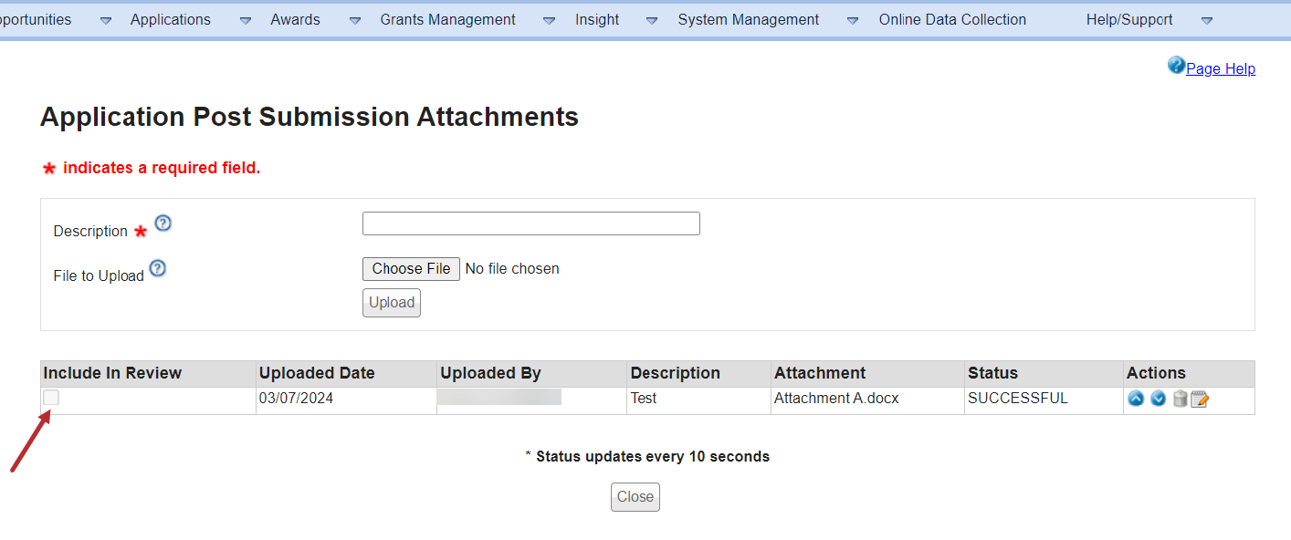Edit the attachment with the notepad pencil icon
The height and width of the screenshot is (540, 1291).
coord(1200,399)
